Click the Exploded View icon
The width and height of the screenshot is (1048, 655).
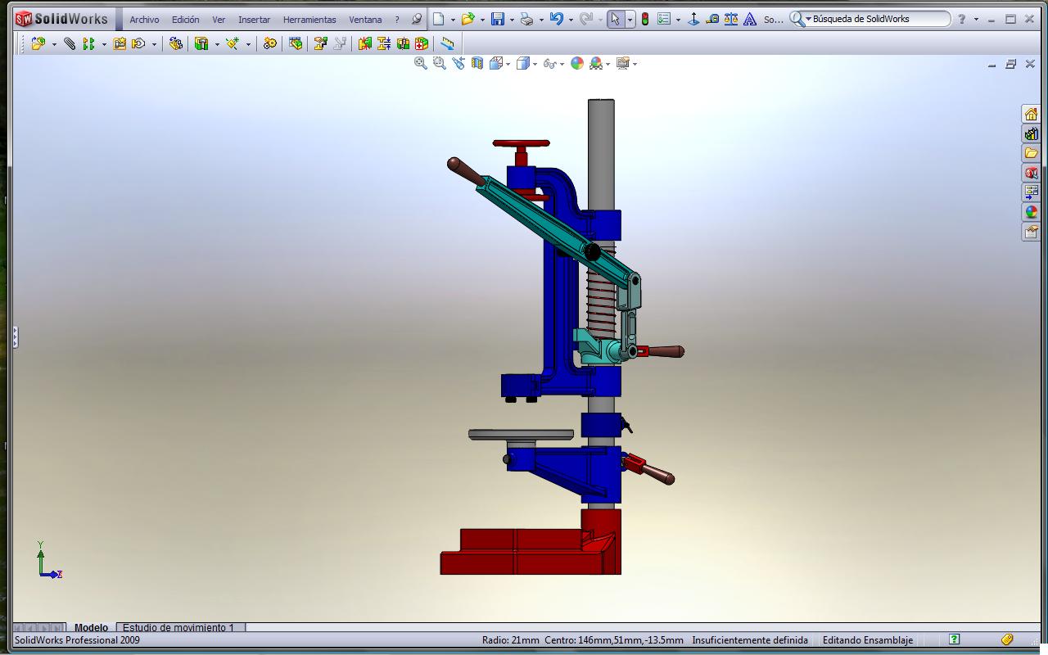pos(321,44)
